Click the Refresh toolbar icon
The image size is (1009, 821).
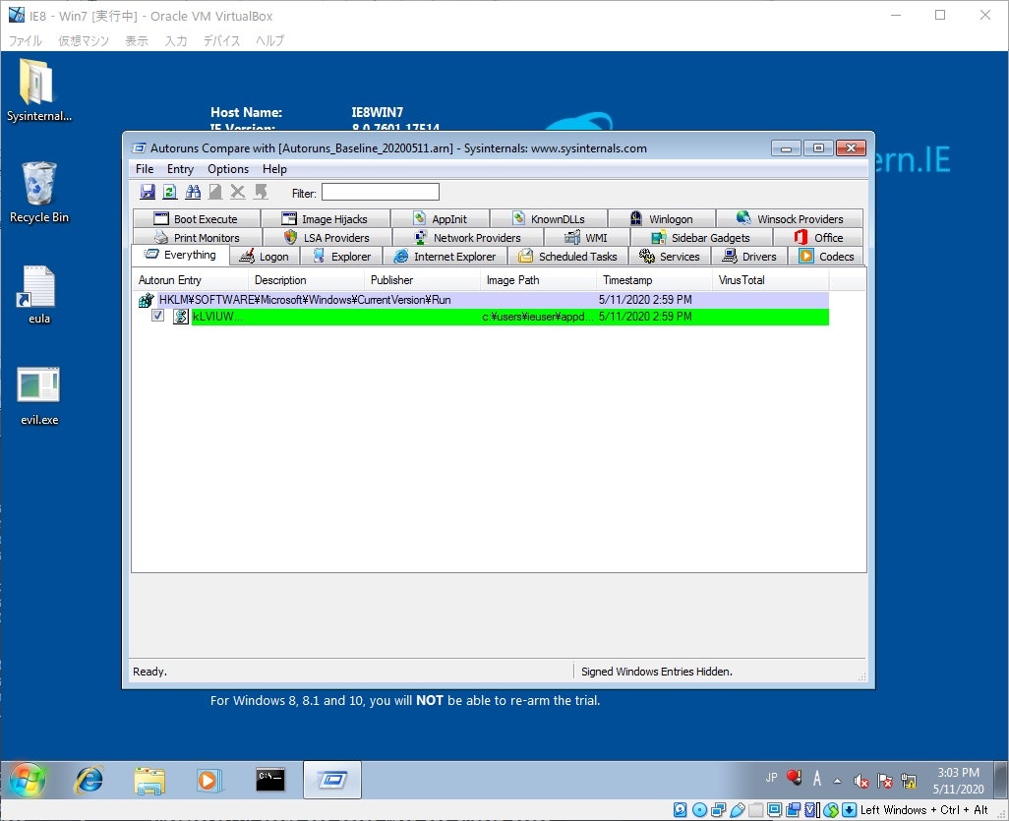(x=167, y=191)
